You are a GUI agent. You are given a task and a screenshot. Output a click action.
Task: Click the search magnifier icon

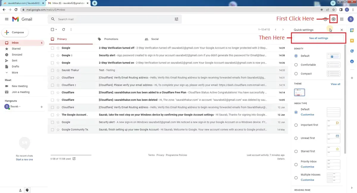53,19
